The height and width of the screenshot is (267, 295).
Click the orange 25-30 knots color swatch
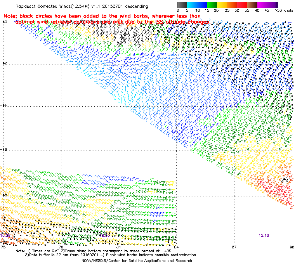click(232, 5)
